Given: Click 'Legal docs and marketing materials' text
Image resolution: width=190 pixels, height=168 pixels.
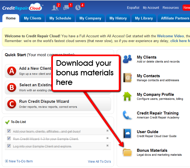Looking at the screenshot, I should (159, 155).
